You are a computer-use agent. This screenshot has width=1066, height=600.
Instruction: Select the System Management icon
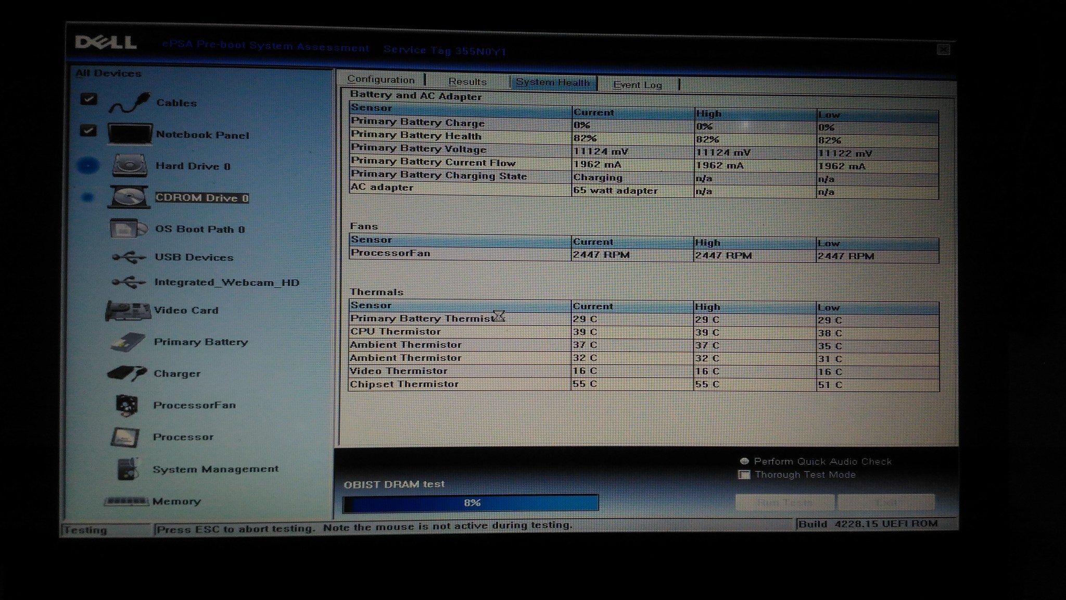tap(128, 469)
